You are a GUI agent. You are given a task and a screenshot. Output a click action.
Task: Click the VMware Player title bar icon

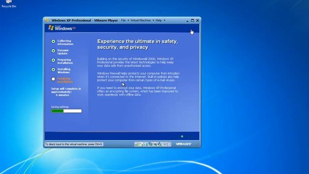[x=47, y=20]
